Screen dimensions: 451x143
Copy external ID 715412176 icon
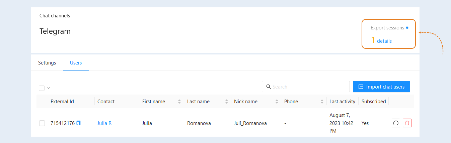[78, 123]
